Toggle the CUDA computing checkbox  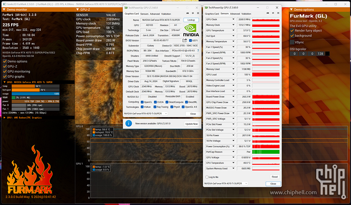coord(155,102)
